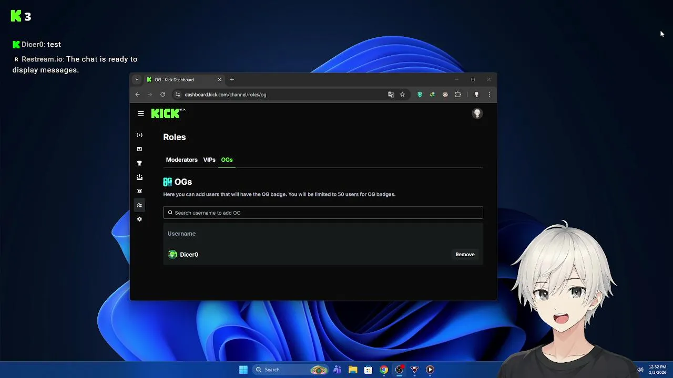This screenshot has width=673, height=378.
Task: Click the Username column header
Action: tap(181, 234)
